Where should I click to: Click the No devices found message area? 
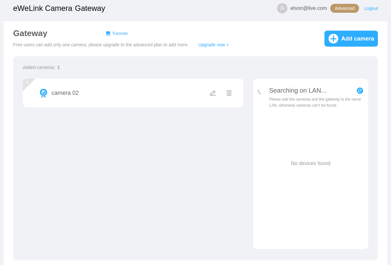pyautogui.click(x=310, y=163)
